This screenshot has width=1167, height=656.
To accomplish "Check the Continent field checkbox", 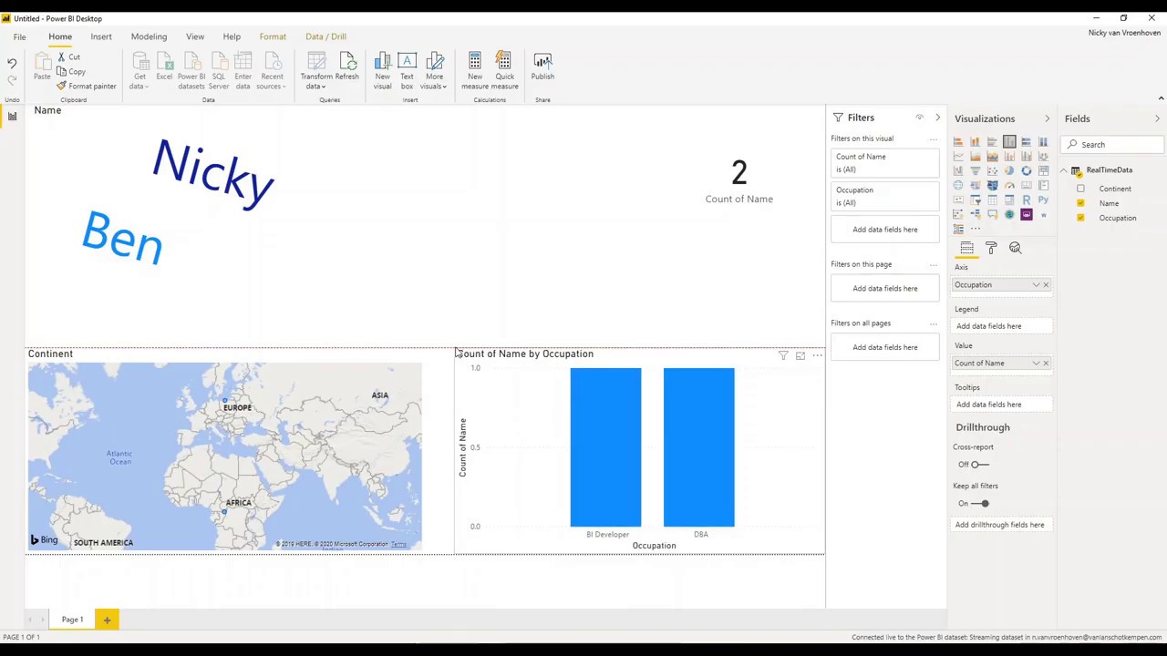I will coord(1080,189).
